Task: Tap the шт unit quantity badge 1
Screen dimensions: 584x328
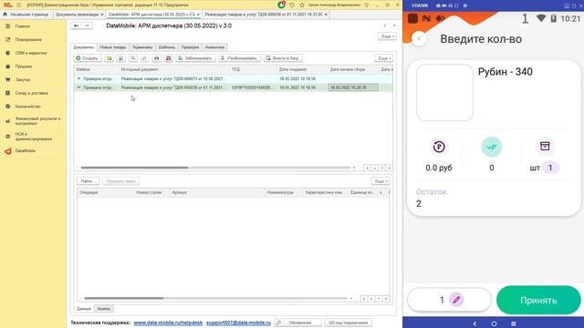Action: (550, 168)
